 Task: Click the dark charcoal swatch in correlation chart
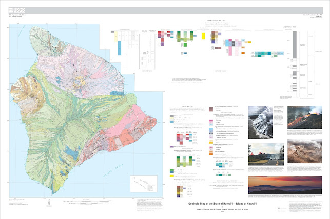tap(233, 43)
